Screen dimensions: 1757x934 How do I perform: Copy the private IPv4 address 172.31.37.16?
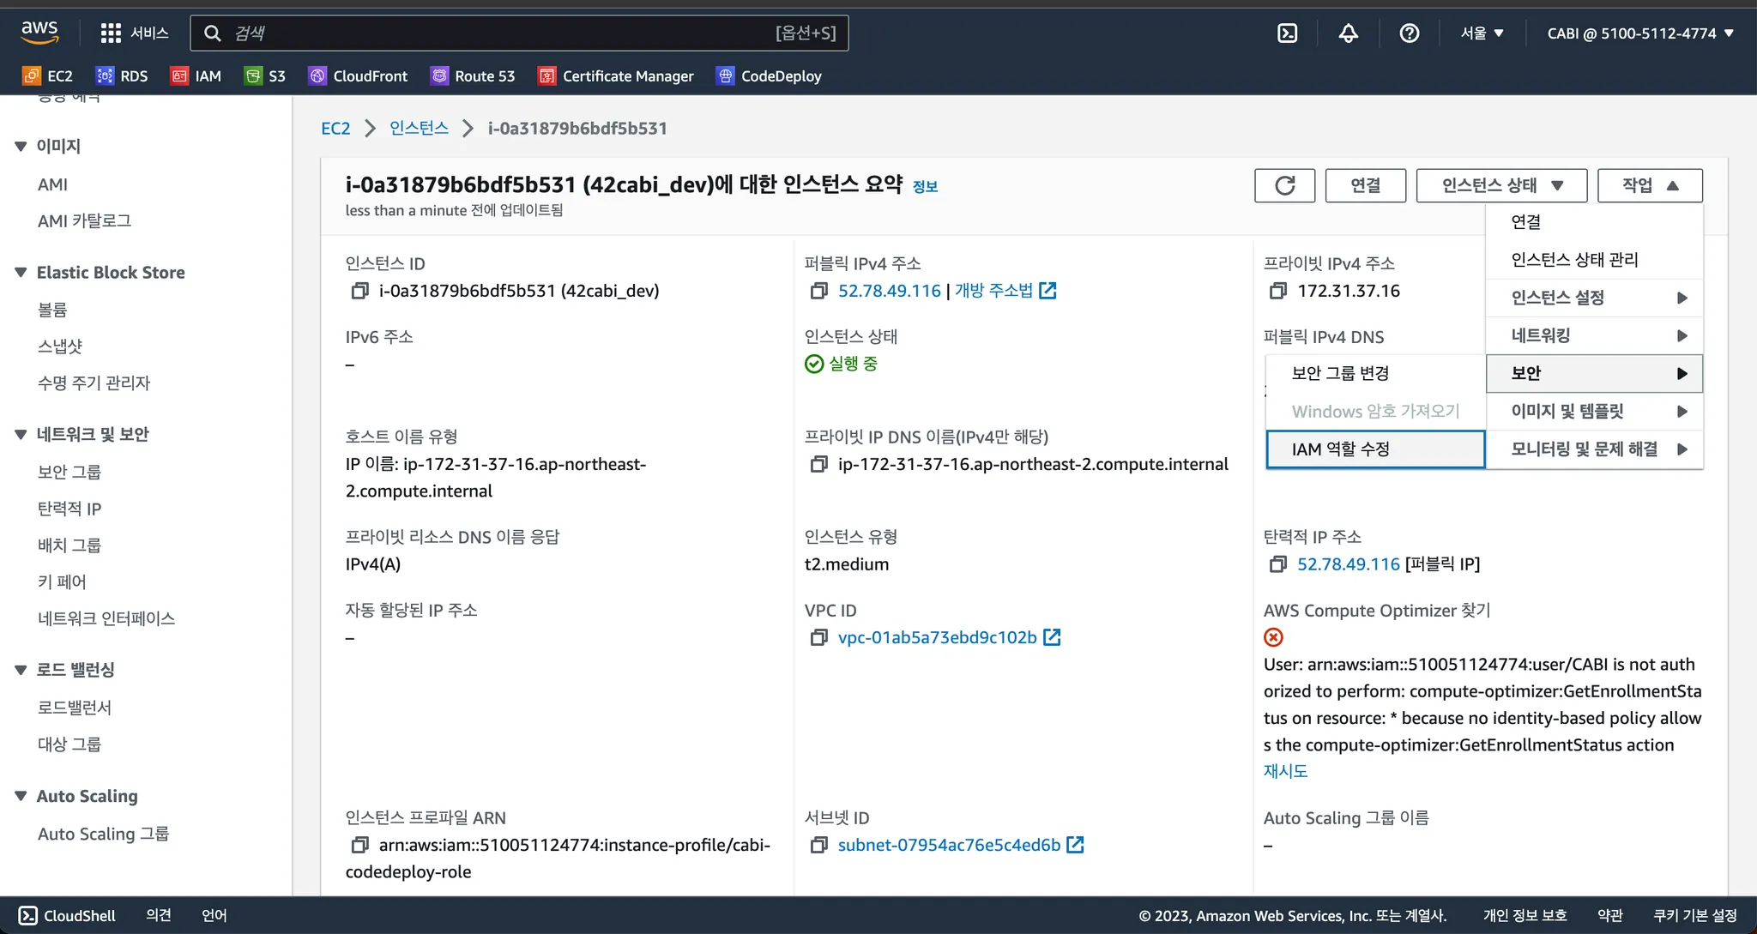pyautogui.click(x=1277, y=292)
